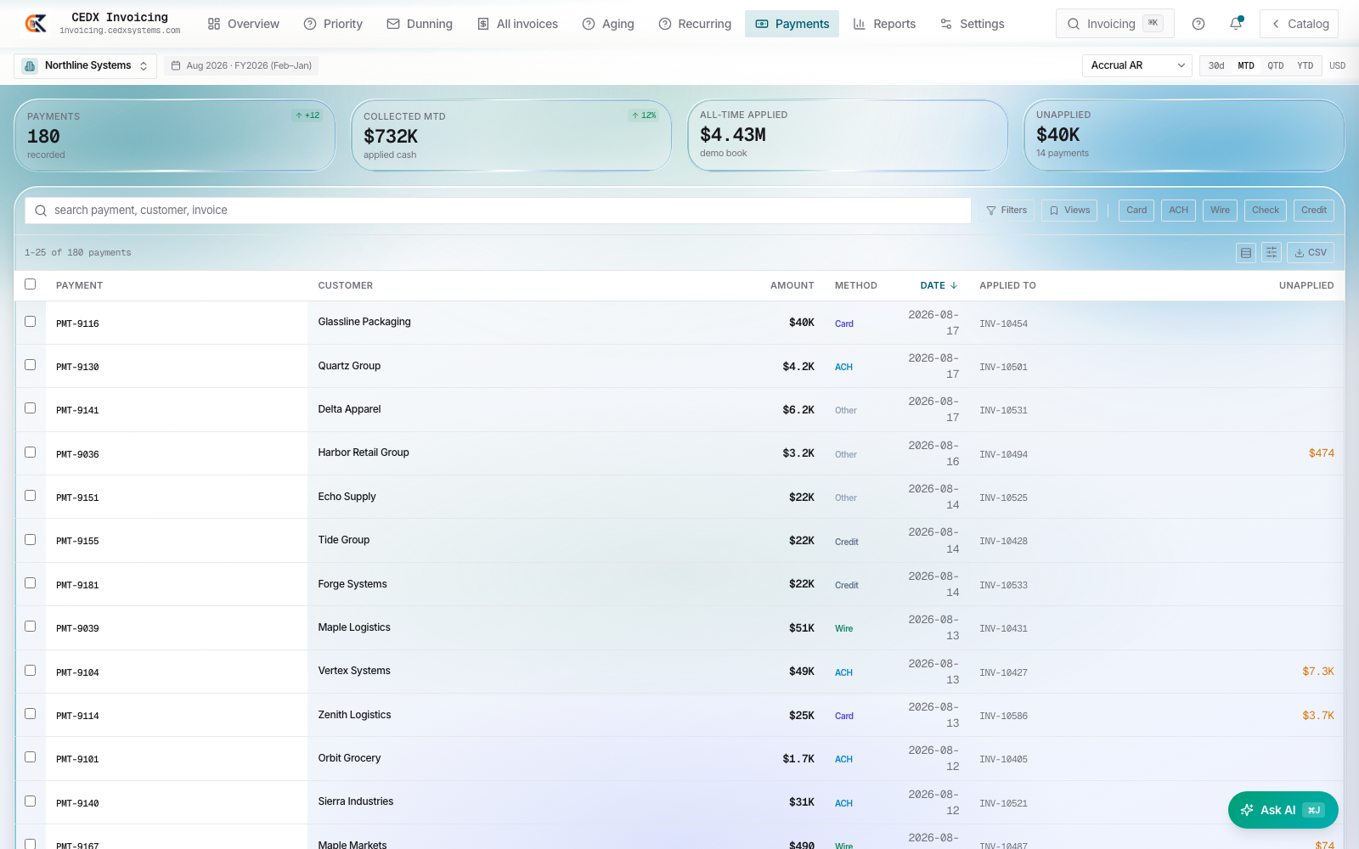Click customer Vertex Systems
The image size is (1359, 849).
(354, 671)
